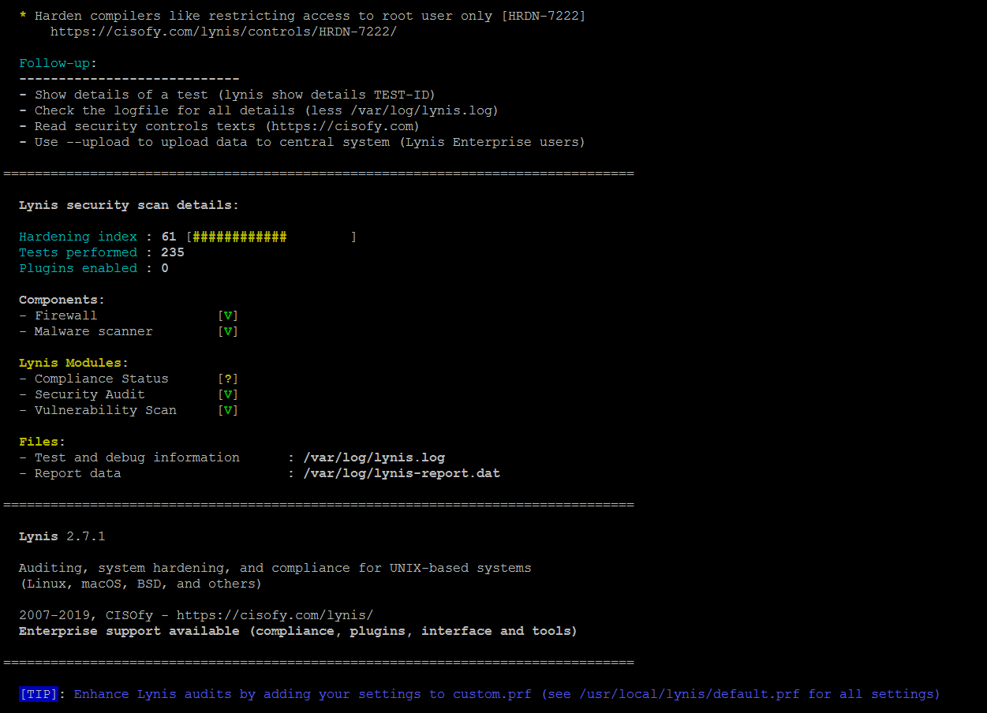Click the 'Compliance Status' module label
Screen dimensions: 987x713
(101, 379)
